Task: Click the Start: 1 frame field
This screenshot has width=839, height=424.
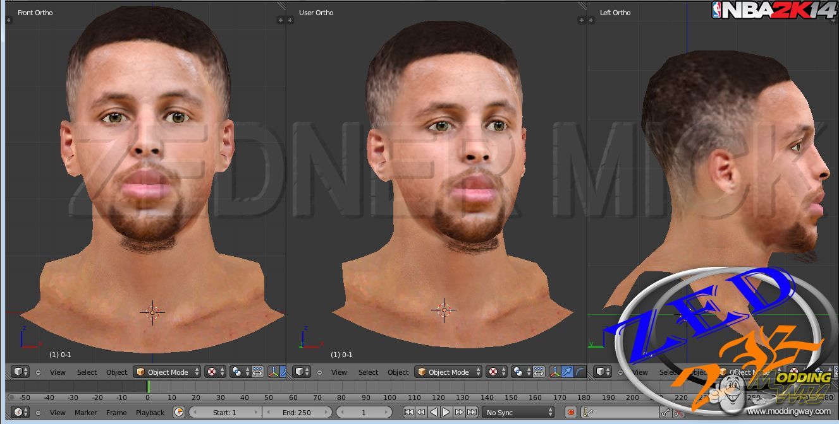Action: [224, 413]
